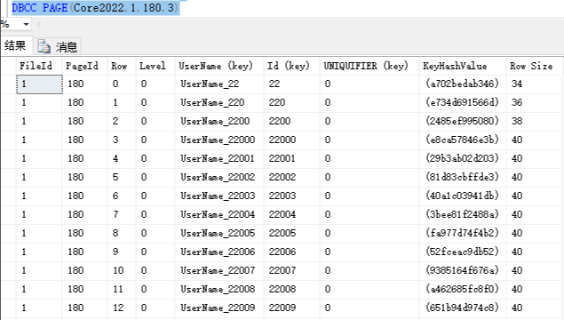Select hash value (a702bedab346)

click(463, 84)
